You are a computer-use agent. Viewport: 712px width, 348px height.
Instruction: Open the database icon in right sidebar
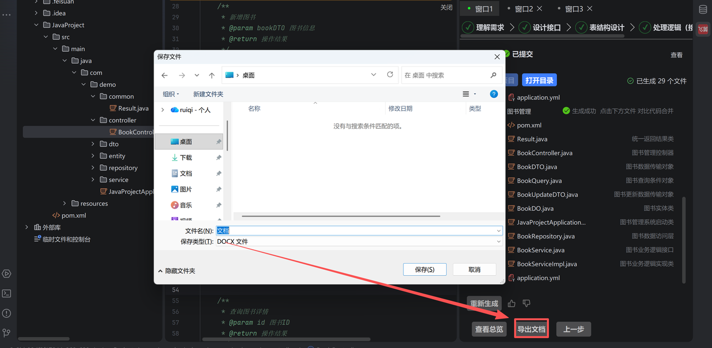click(703, 9)
